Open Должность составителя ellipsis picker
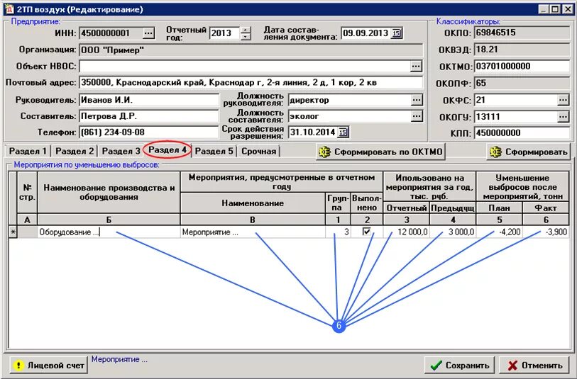Viewport: 577px width, 379px height. tap(416, 116)
